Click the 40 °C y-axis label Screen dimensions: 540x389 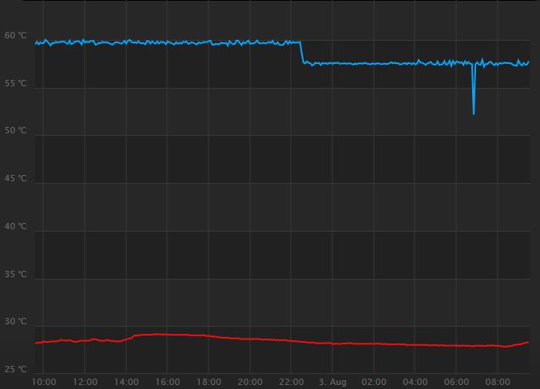click(15, 227)
